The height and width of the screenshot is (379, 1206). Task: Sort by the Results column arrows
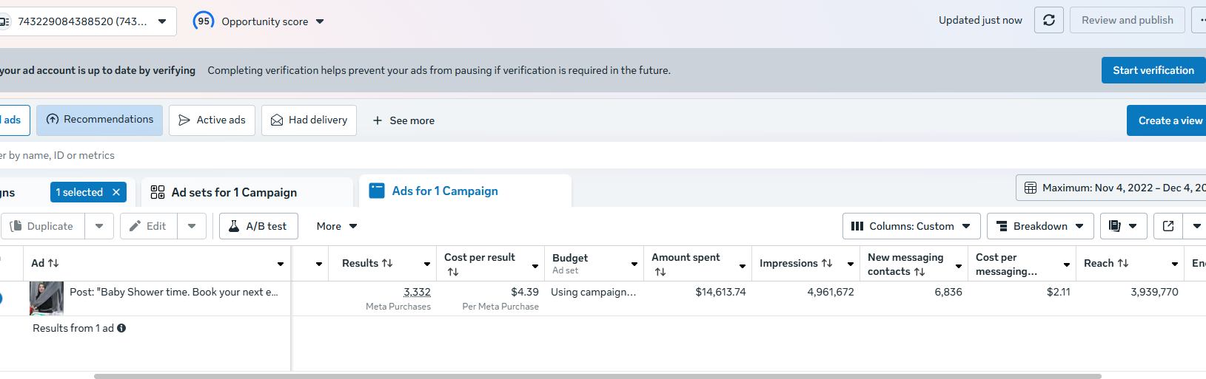[387, 263]
